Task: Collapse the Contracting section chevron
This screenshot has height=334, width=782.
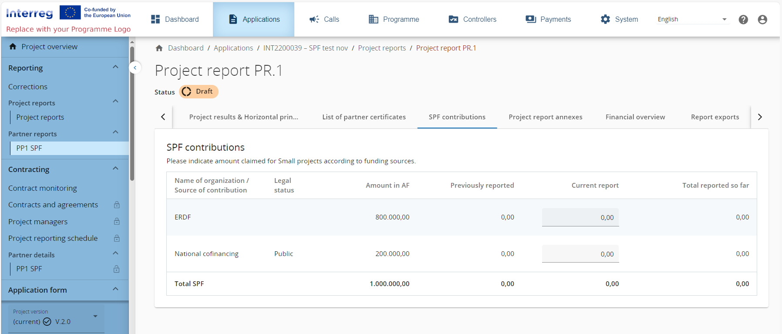Action: pos(115,169)
